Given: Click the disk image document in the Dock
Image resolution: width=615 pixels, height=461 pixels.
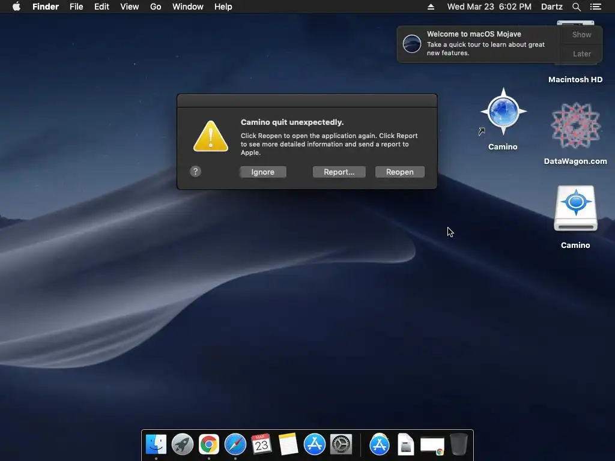Looking at the screenshot, I should click(x=405, y=445).
